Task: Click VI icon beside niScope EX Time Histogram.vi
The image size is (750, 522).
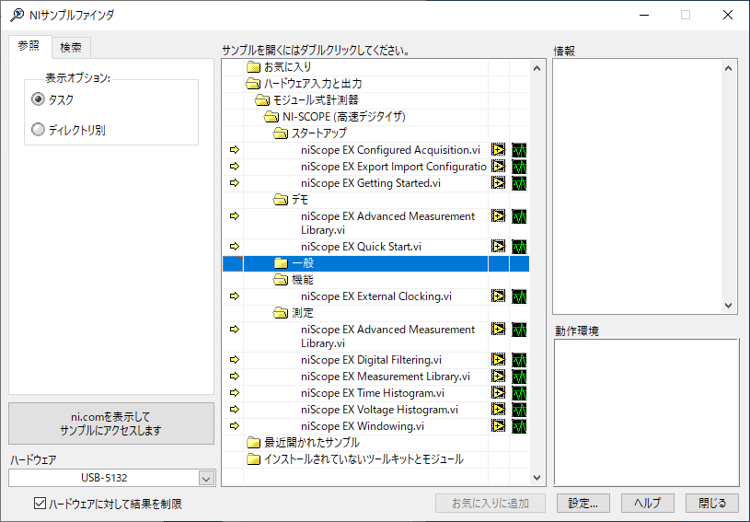Action: click(x=499, y=393)
